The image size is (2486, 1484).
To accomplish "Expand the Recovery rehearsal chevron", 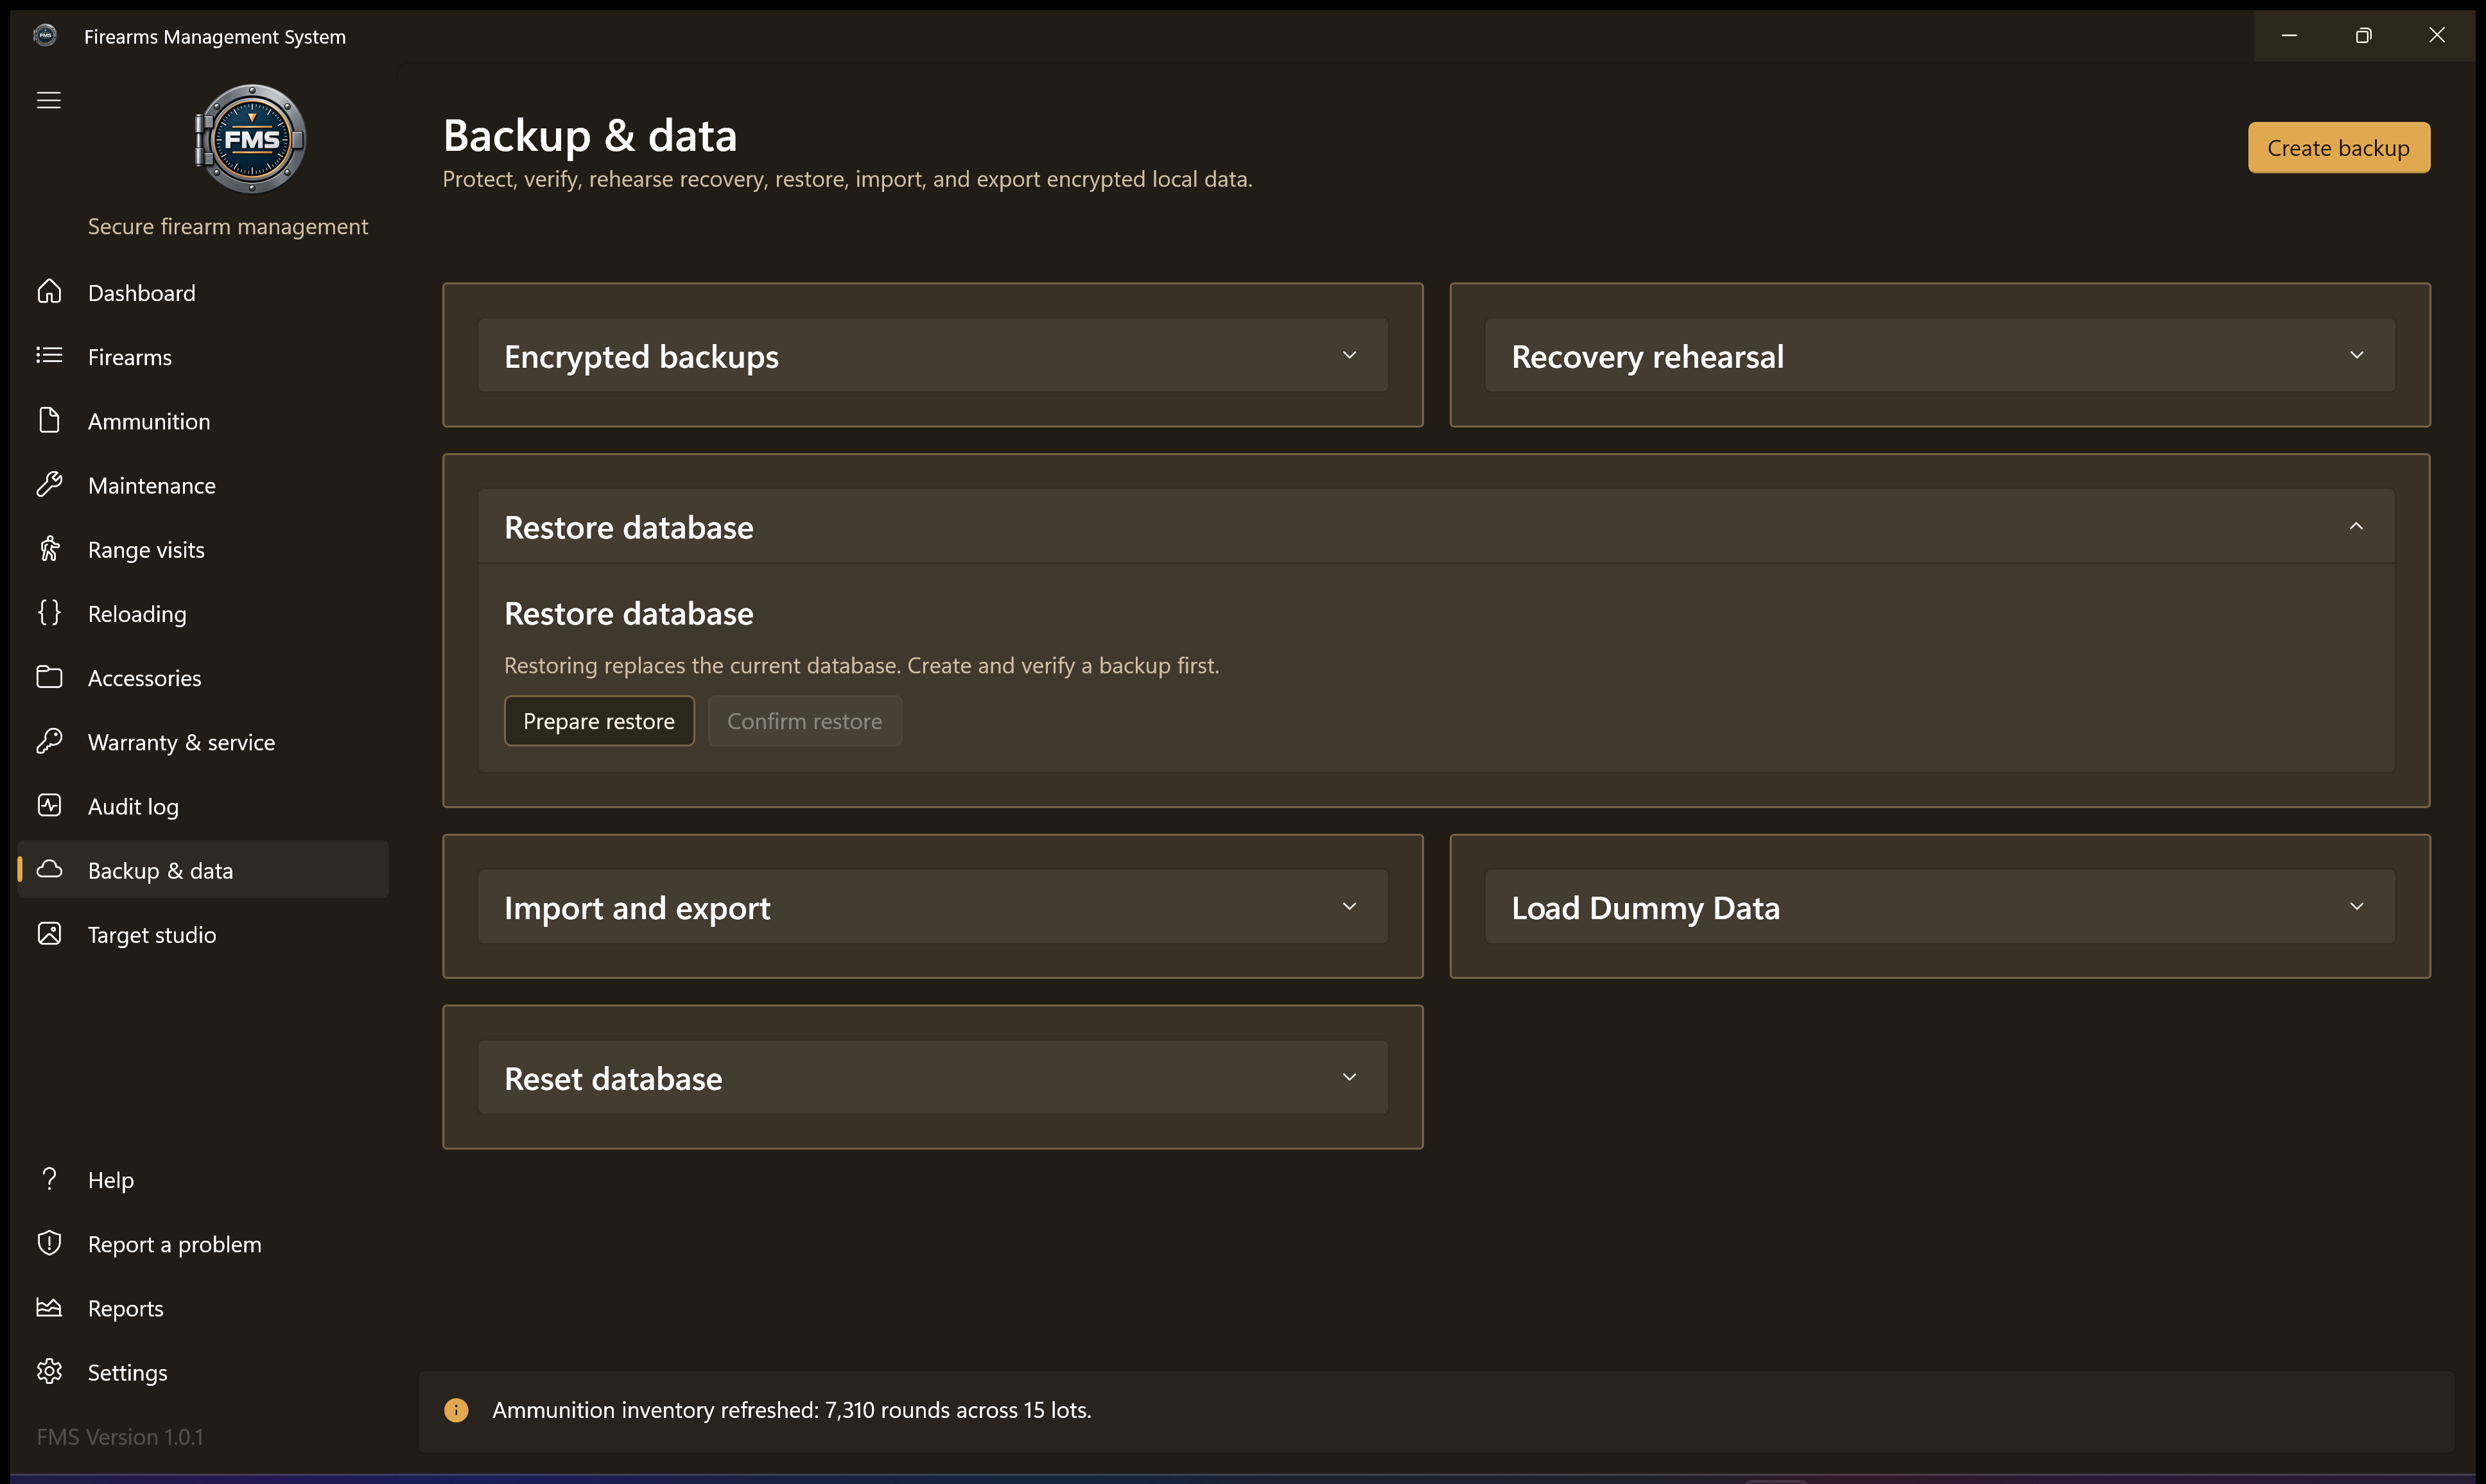I will pyautogui.click(x=2357, y=356).
